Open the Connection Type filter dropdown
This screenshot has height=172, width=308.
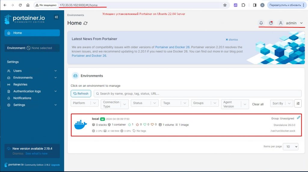115,104
